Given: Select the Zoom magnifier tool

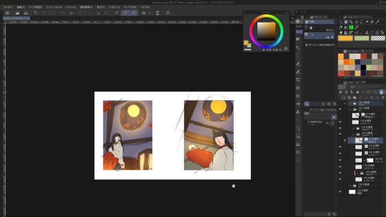Looking at the screenshot, I should [341, 22].
